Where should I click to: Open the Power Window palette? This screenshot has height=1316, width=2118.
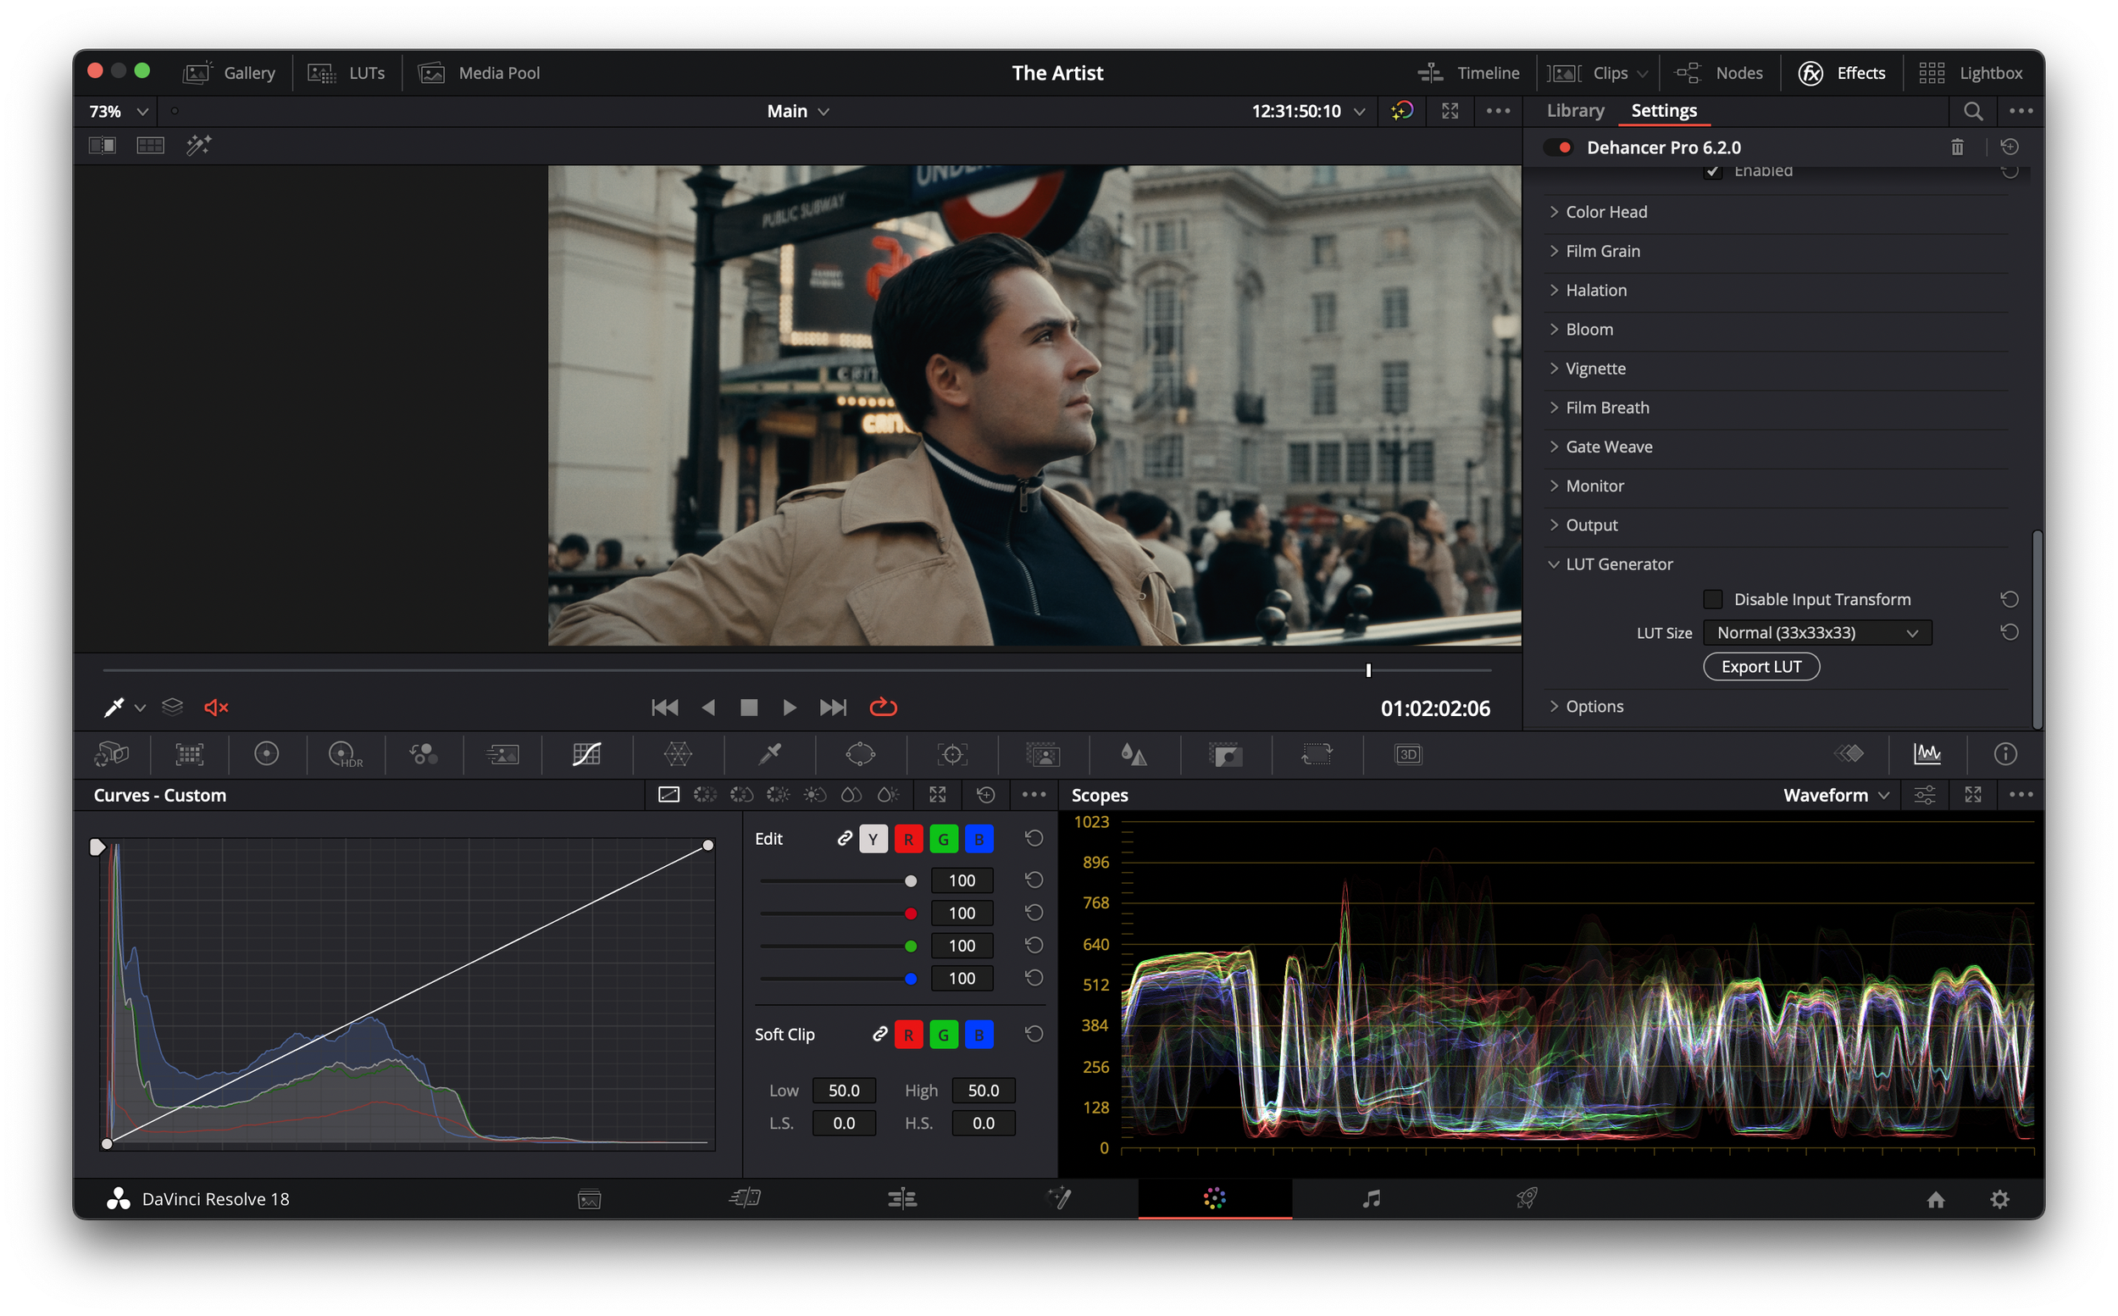click(860, 753)
